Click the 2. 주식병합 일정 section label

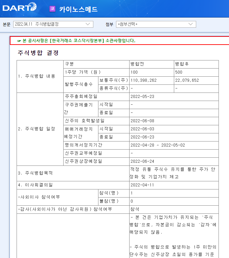(x=37, y=129)
